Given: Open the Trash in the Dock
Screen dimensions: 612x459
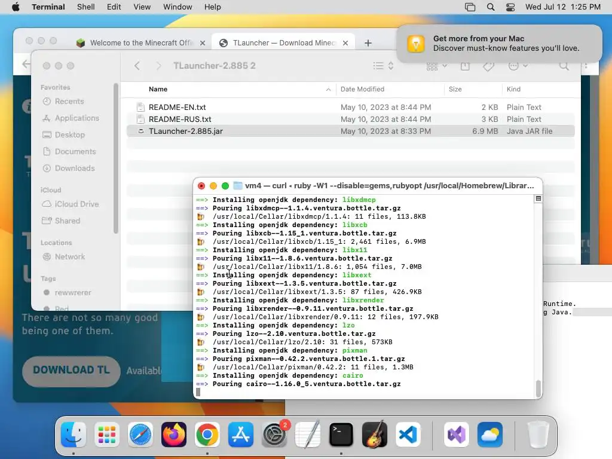Looking at the screenshot, I should (x=538, y=434).
